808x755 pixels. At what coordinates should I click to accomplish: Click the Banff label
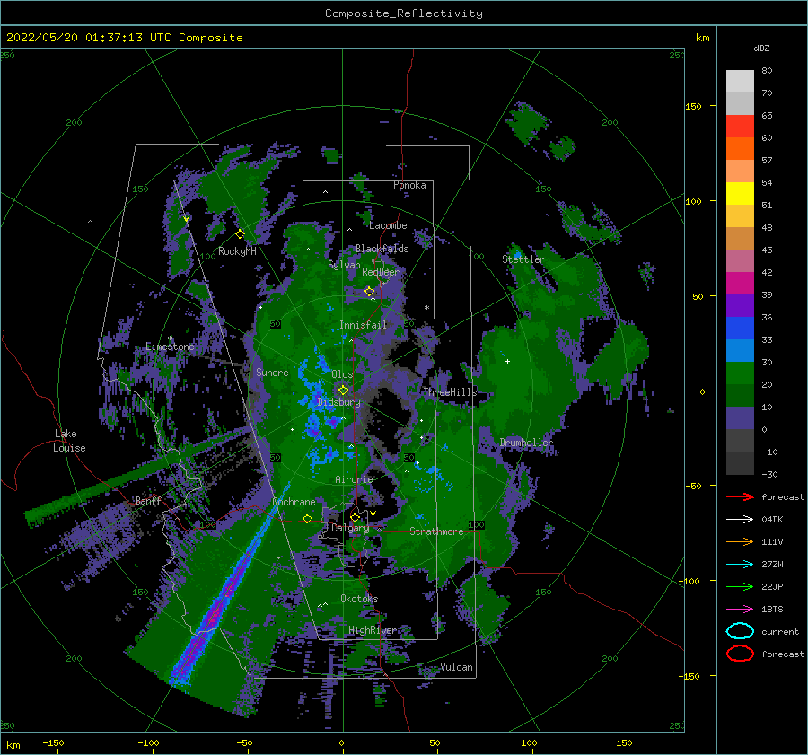point(148,500)
